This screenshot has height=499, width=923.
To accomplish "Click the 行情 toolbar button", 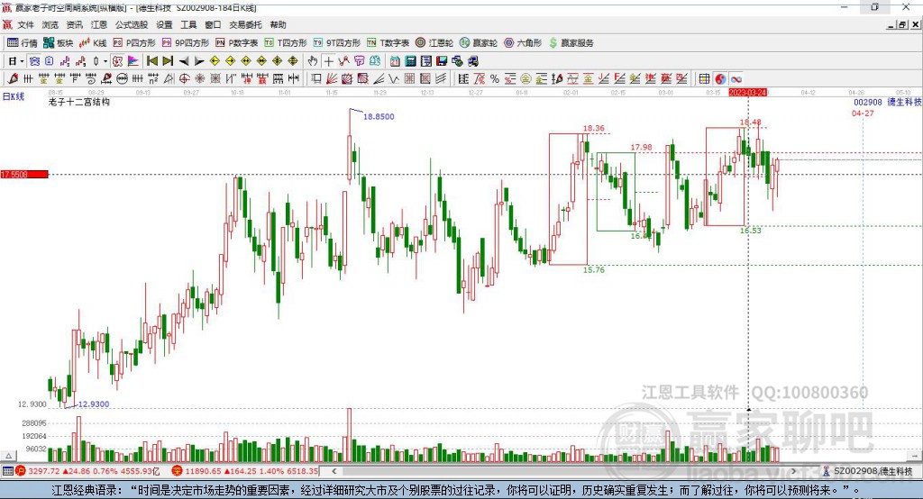I will 23,43.
